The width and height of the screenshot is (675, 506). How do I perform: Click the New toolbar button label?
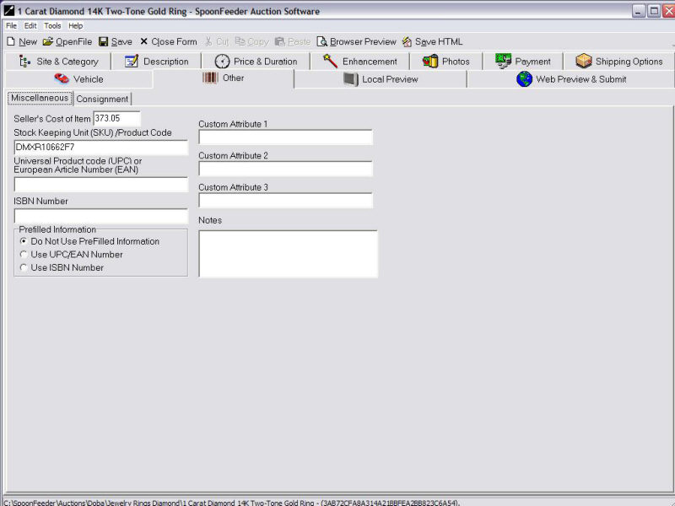28,41
